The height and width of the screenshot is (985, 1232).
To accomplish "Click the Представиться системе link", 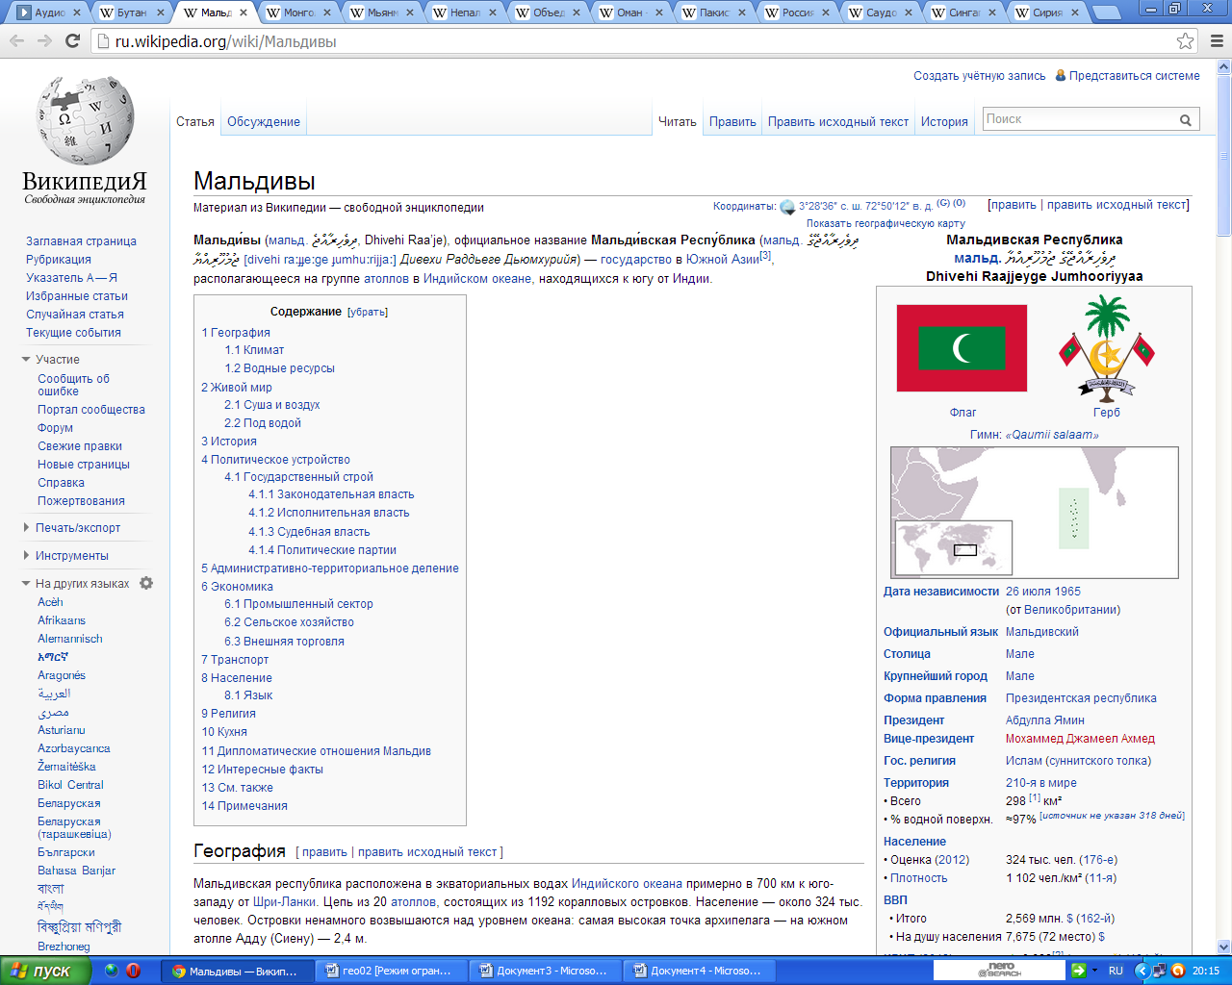I will tap(1134, 75).
